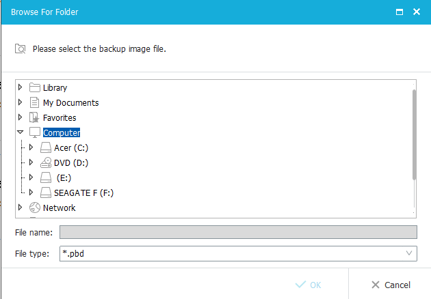Click the Network globe icon
The height and width of the screenshot is (299, 431).
[x=35, y=208]
